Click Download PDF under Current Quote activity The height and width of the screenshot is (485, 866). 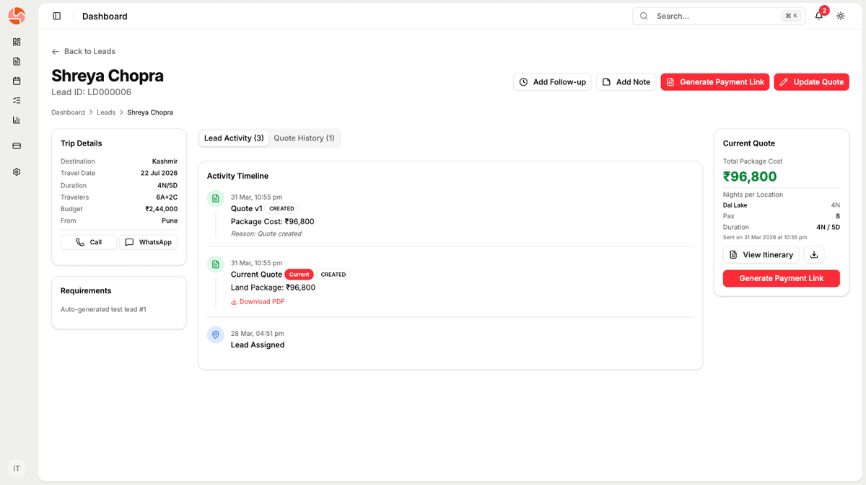click(x=258, y=301)
